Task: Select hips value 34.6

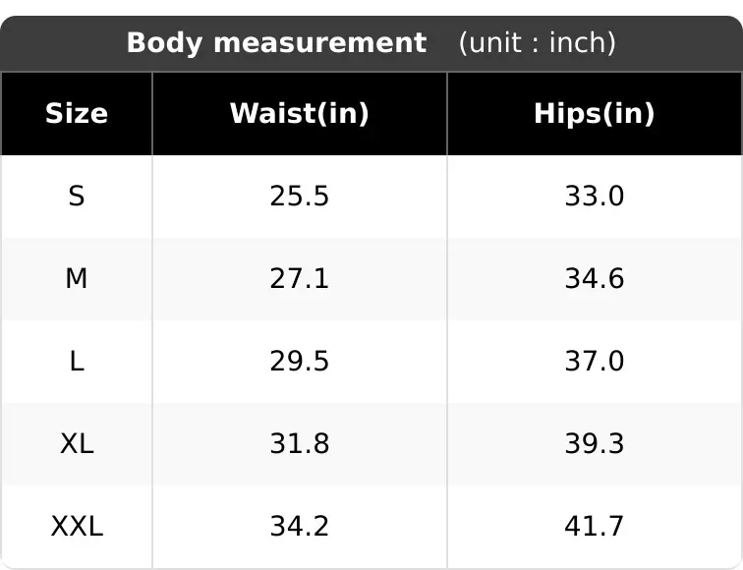Action: click(595, 278)
